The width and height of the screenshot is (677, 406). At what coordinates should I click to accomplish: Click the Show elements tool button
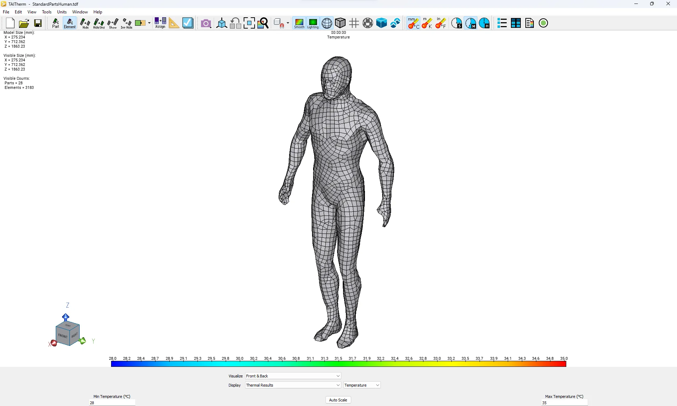point(112,23)
